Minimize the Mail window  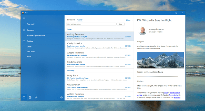pyautogui.click(x=170, y=13)
